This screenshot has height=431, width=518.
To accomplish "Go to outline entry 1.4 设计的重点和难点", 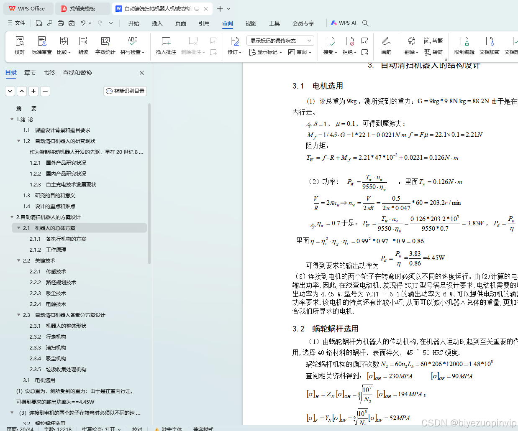I will point(49,206).
